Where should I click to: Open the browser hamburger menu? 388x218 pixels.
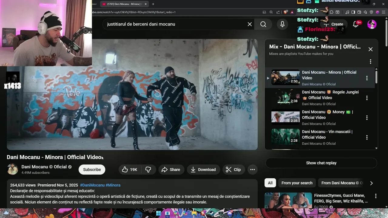click(383, 12)
